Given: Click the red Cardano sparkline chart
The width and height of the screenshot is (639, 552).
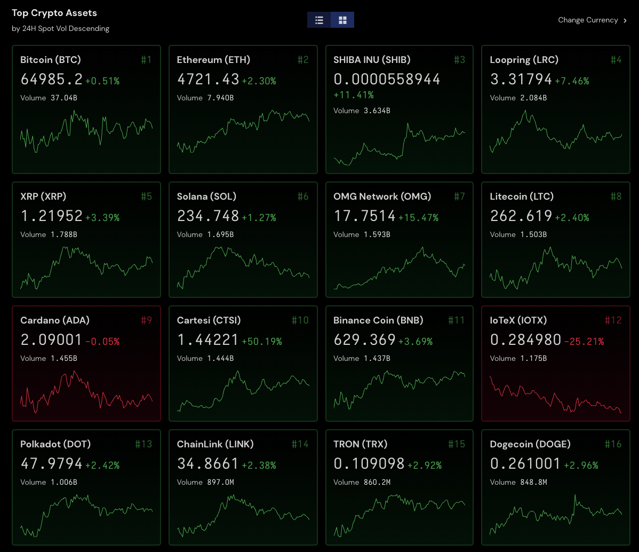Looking at the screenshot, I should (86, 392).
